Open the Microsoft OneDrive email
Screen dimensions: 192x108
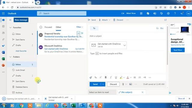62,49
